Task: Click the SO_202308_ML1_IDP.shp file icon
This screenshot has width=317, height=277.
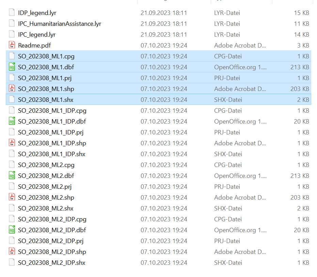Action: click(x=12, y=143)
